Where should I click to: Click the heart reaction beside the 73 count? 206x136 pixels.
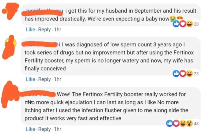pos(183,74)
